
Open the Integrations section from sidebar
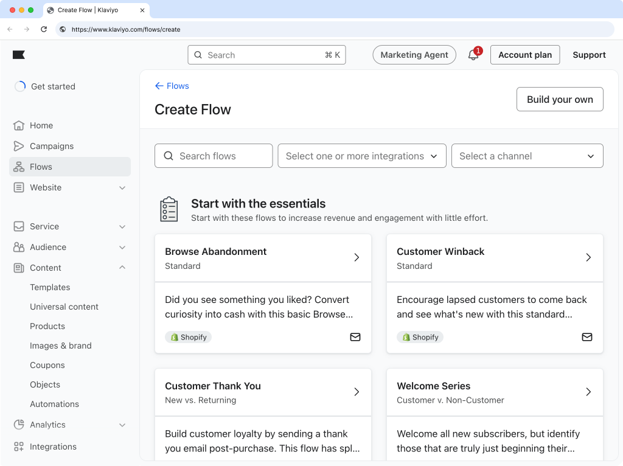point(53,447)
